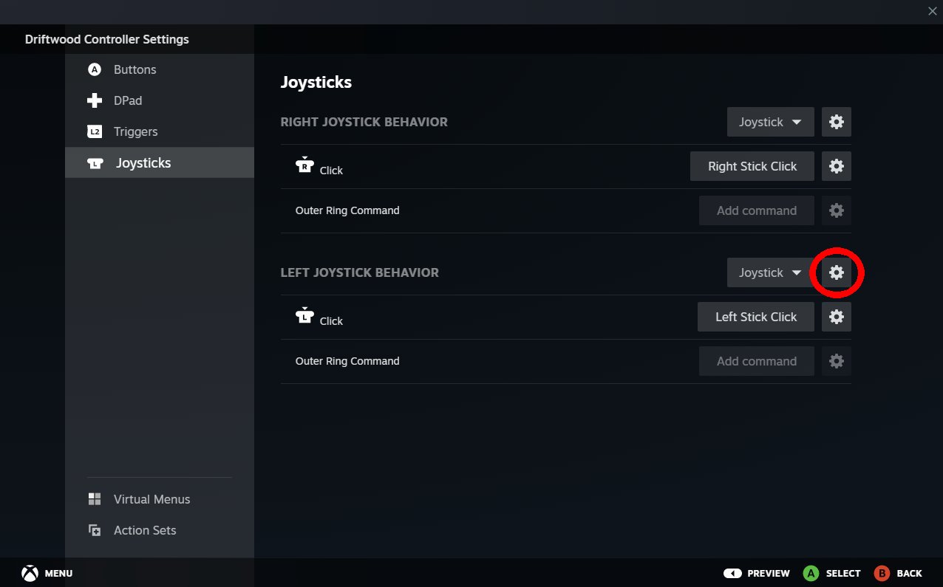This screenshot has height=587, width=943.
Task: Click the DPad cross icon in sidebar
Action: tap(94, 100)
